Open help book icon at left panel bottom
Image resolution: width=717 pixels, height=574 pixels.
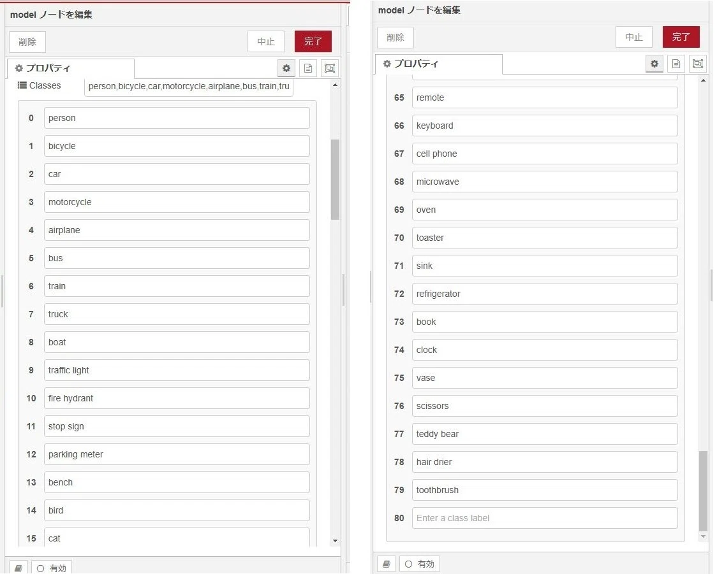pos(18,568)
